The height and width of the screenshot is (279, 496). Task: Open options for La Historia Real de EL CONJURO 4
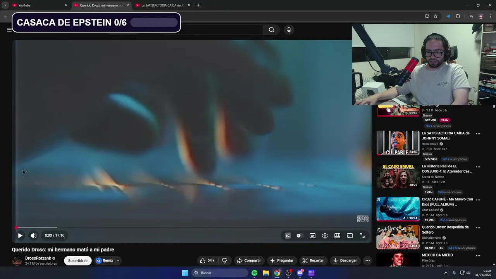click(x=478, y=167)
